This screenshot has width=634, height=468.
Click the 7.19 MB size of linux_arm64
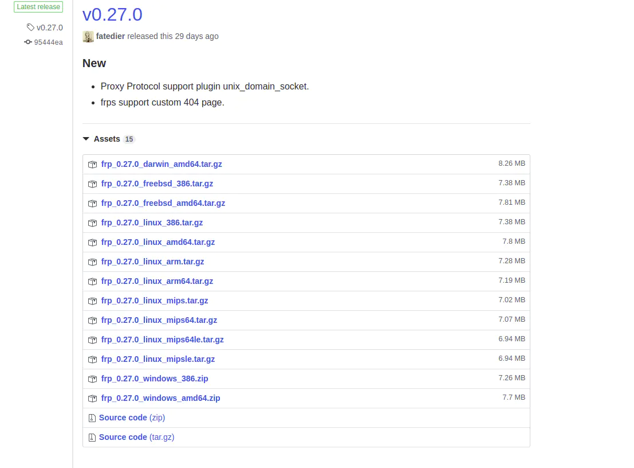click(511, 280)
